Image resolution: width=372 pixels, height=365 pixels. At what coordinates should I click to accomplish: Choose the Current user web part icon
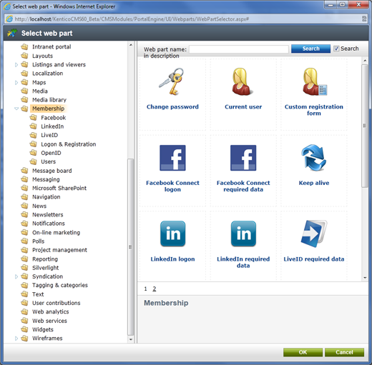242,81
